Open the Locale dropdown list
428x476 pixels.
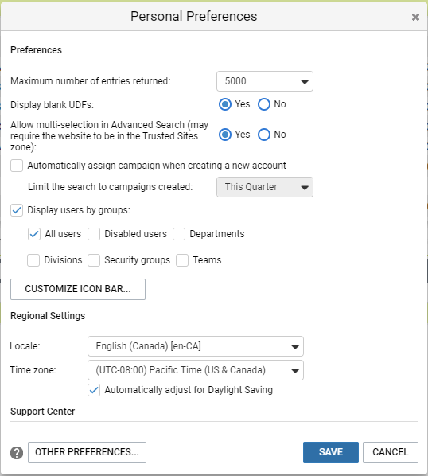[x=196, y=346]
